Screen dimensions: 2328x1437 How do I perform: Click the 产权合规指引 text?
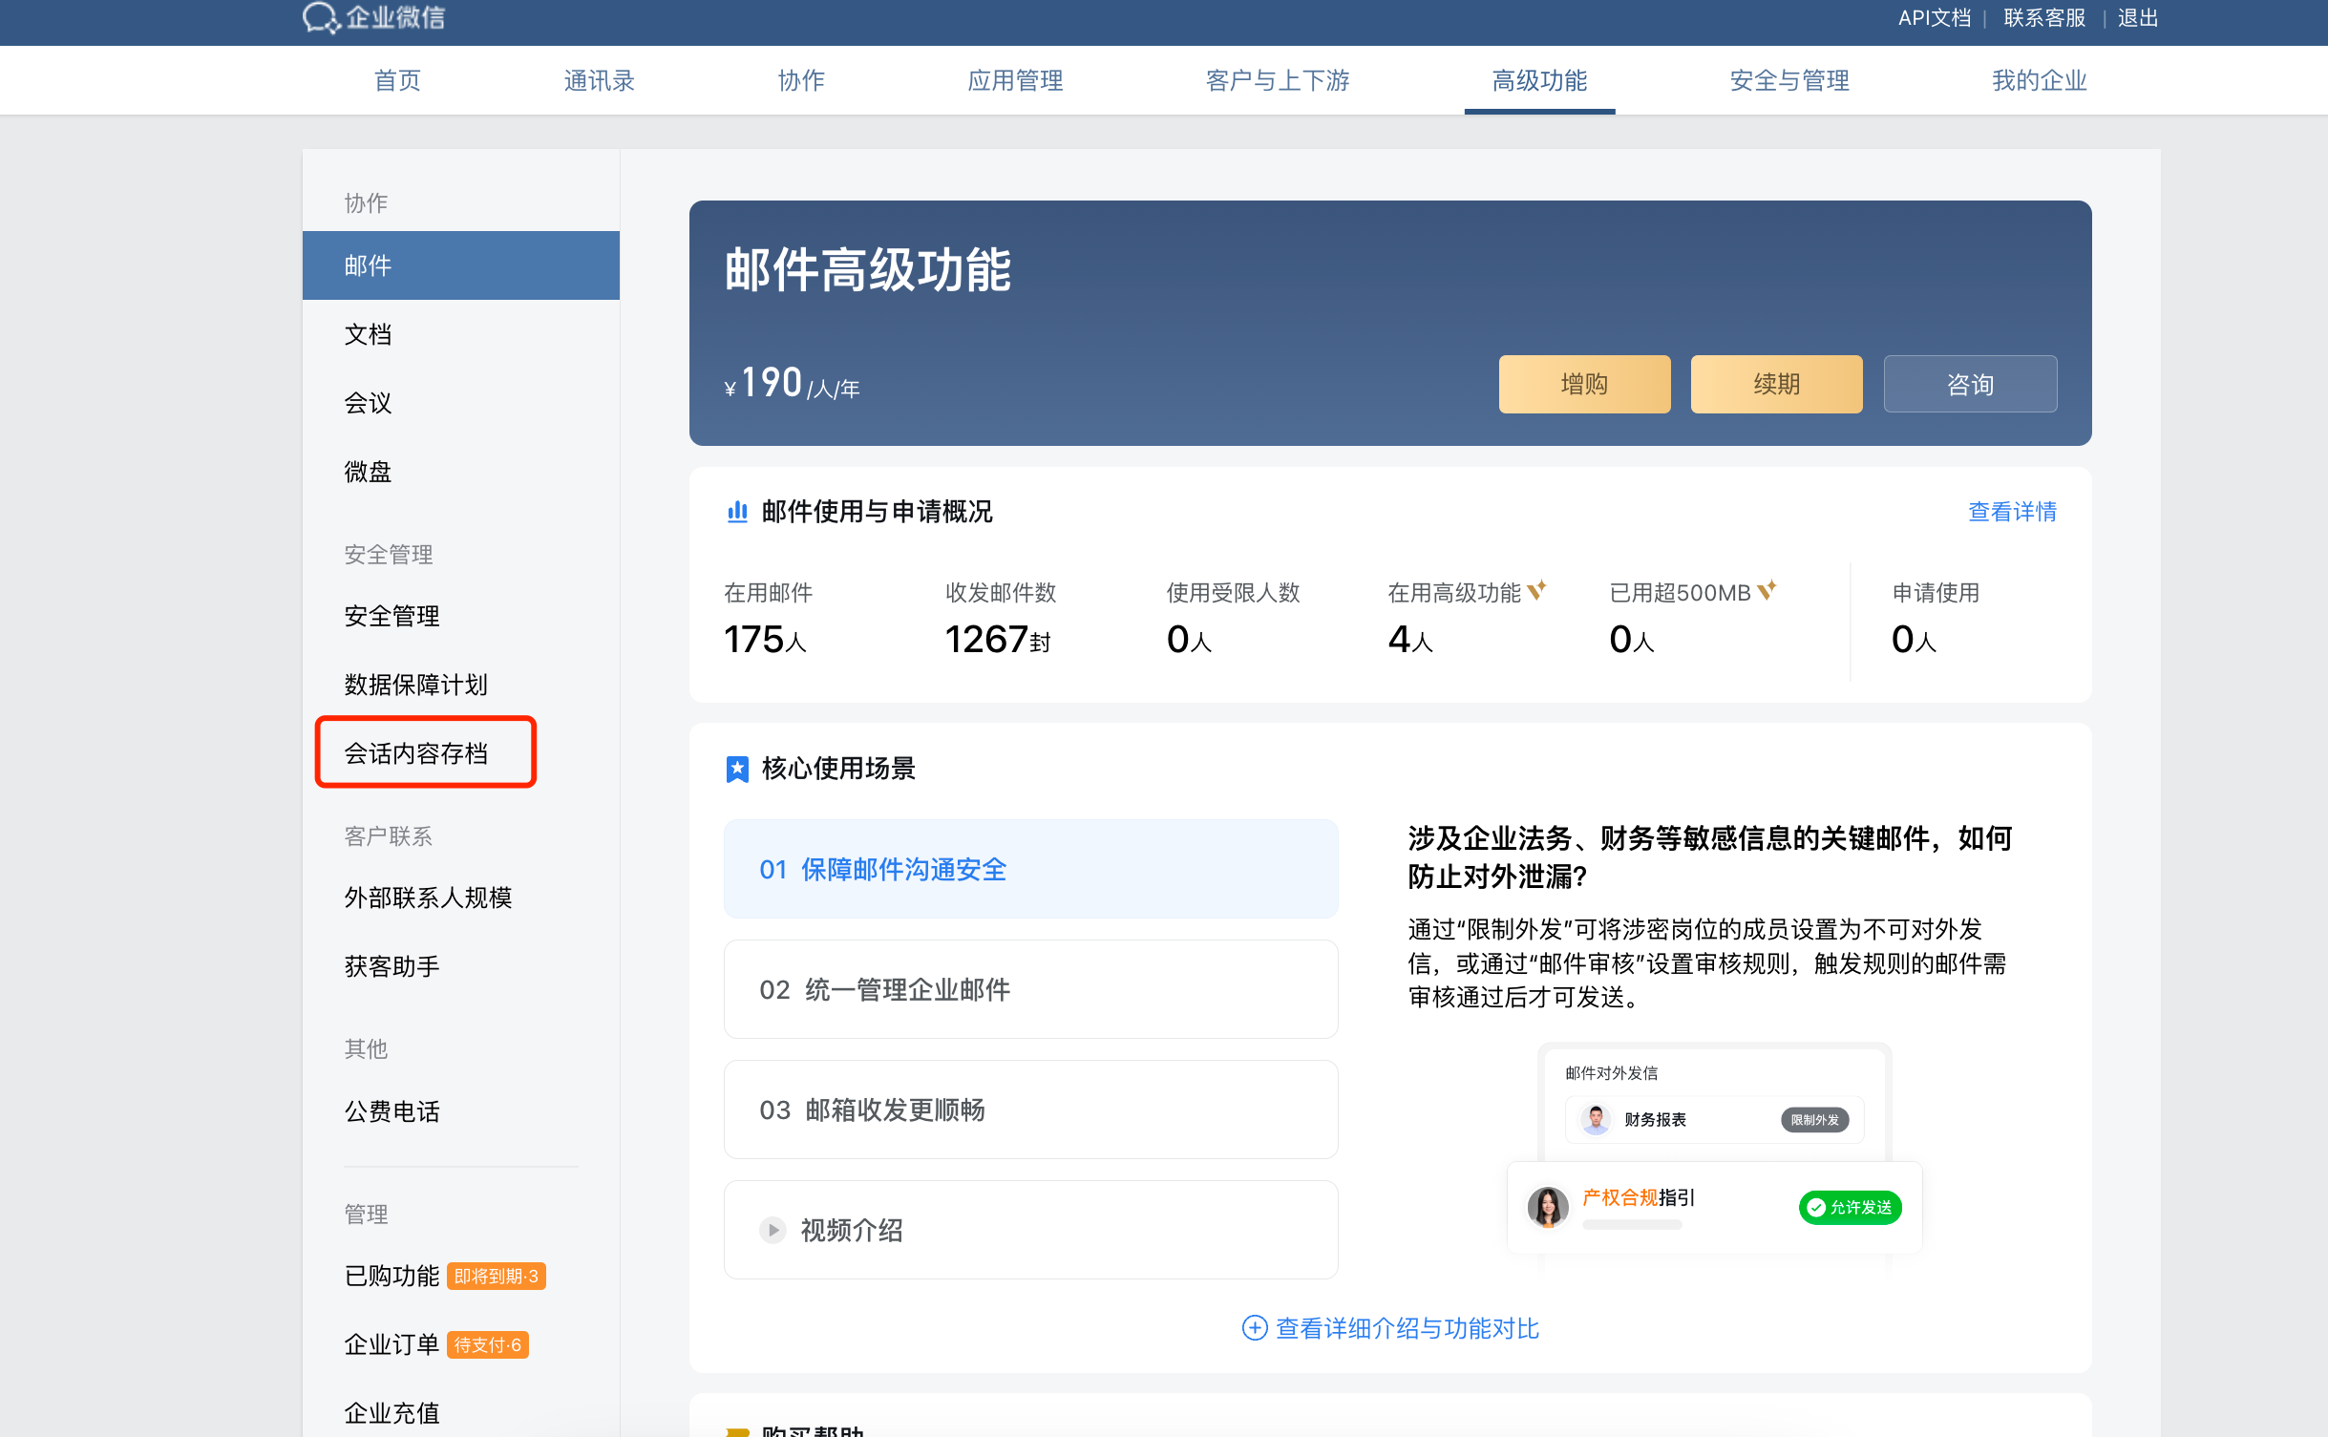tap(1638, 1197)
